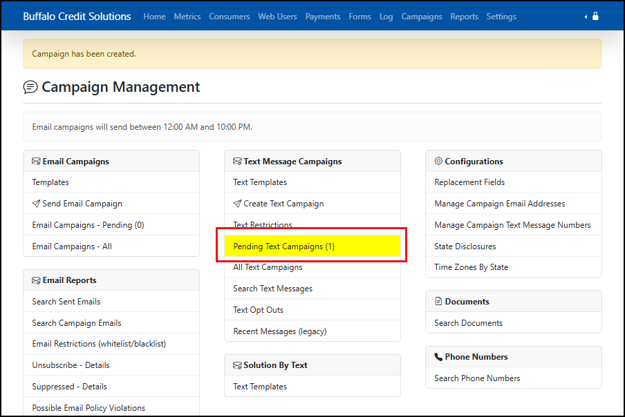
Task: Click the lock icon in the navbar
Action: point(595,16)
